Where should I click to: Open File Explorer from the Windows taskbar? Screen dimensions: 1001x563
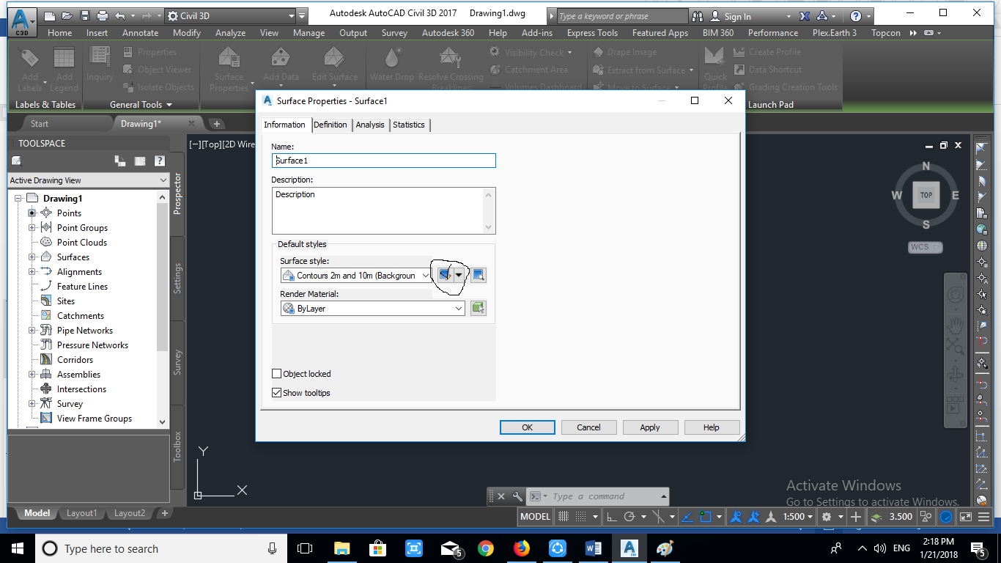[x=342, y=548]
